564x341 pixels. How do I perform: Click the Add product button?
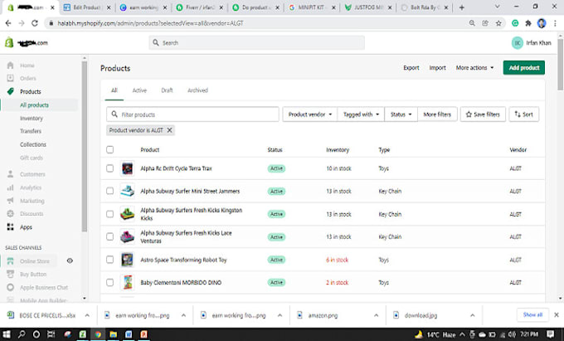point(523,68)
